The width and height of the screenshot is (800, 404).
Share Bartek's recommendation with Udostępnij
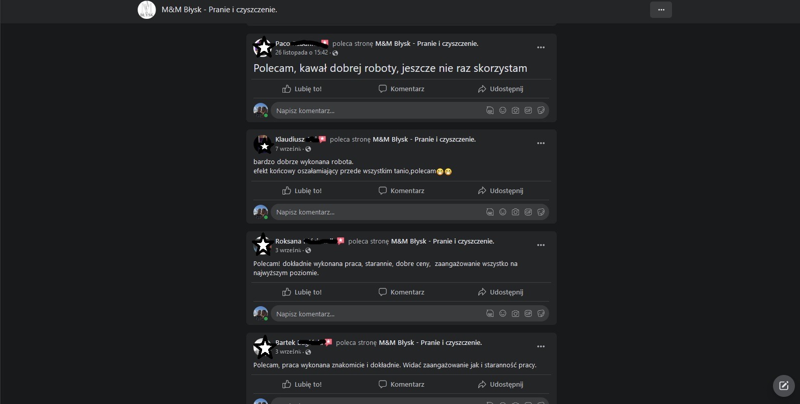point(501,384)
